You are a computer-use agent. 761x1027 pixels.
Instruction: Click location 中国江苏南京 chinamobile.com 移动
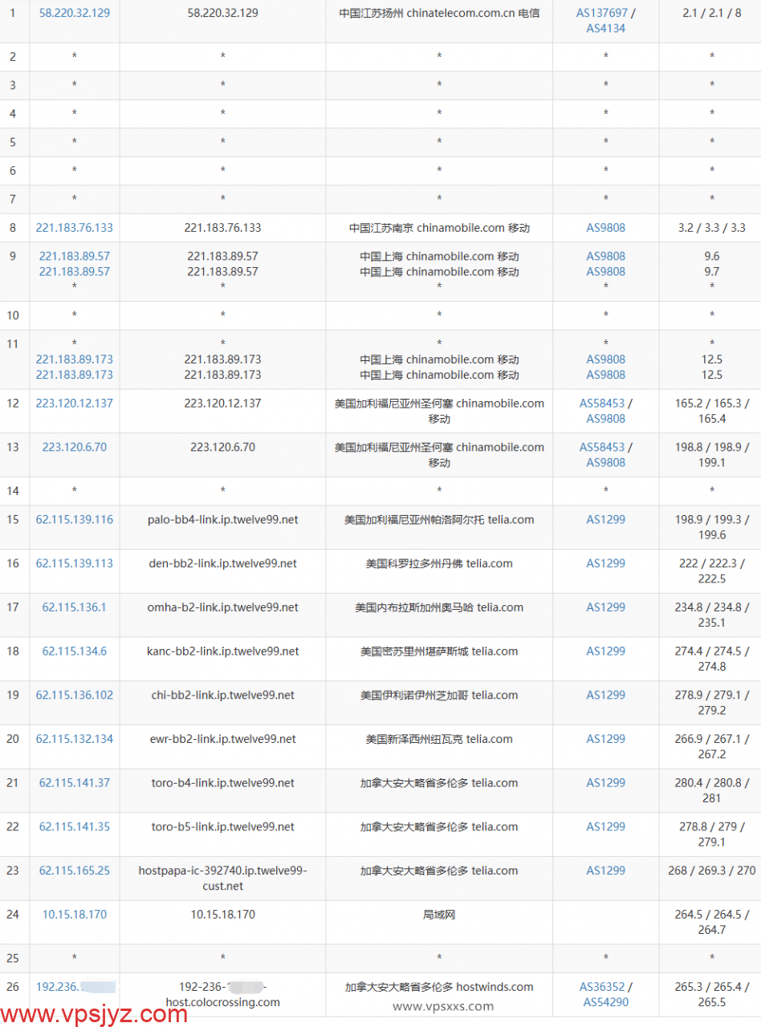coord(439,228)
